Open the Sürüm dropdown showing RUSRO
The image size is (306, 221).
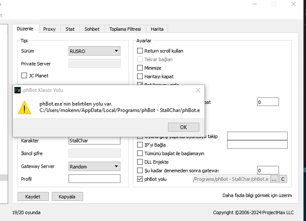94,51
